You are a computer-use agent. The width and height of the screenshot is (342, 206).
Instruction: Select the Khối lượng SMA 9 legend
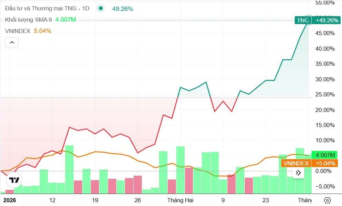pos(28,20)
